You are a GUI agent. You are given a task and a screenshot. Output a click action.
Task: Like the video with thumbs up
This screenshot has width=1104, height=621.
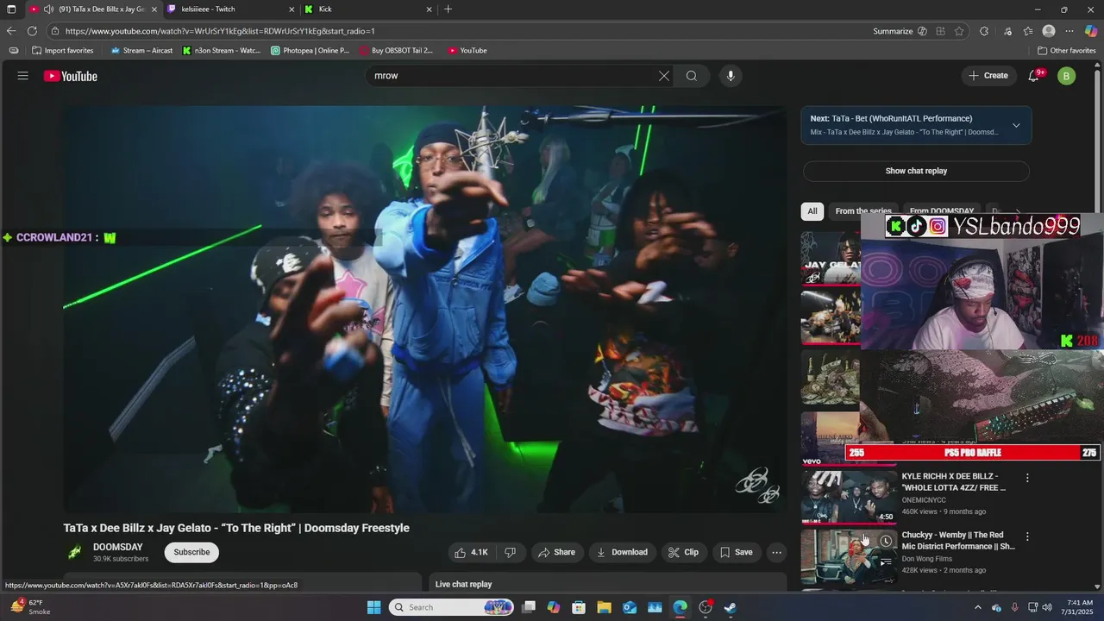click(471, 552)
